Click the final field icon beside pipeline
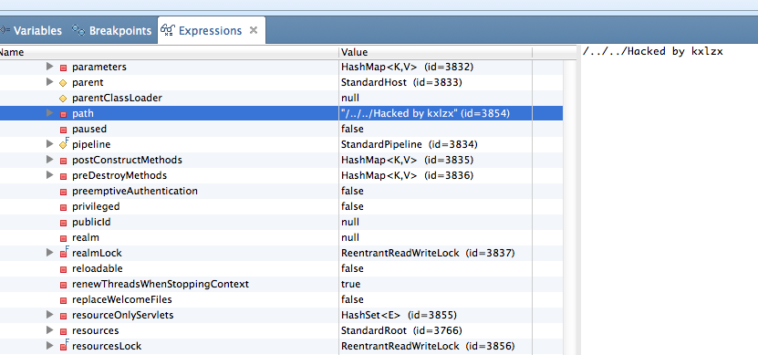This screenshot has width=758, height=355. click(x=63, y=144)
